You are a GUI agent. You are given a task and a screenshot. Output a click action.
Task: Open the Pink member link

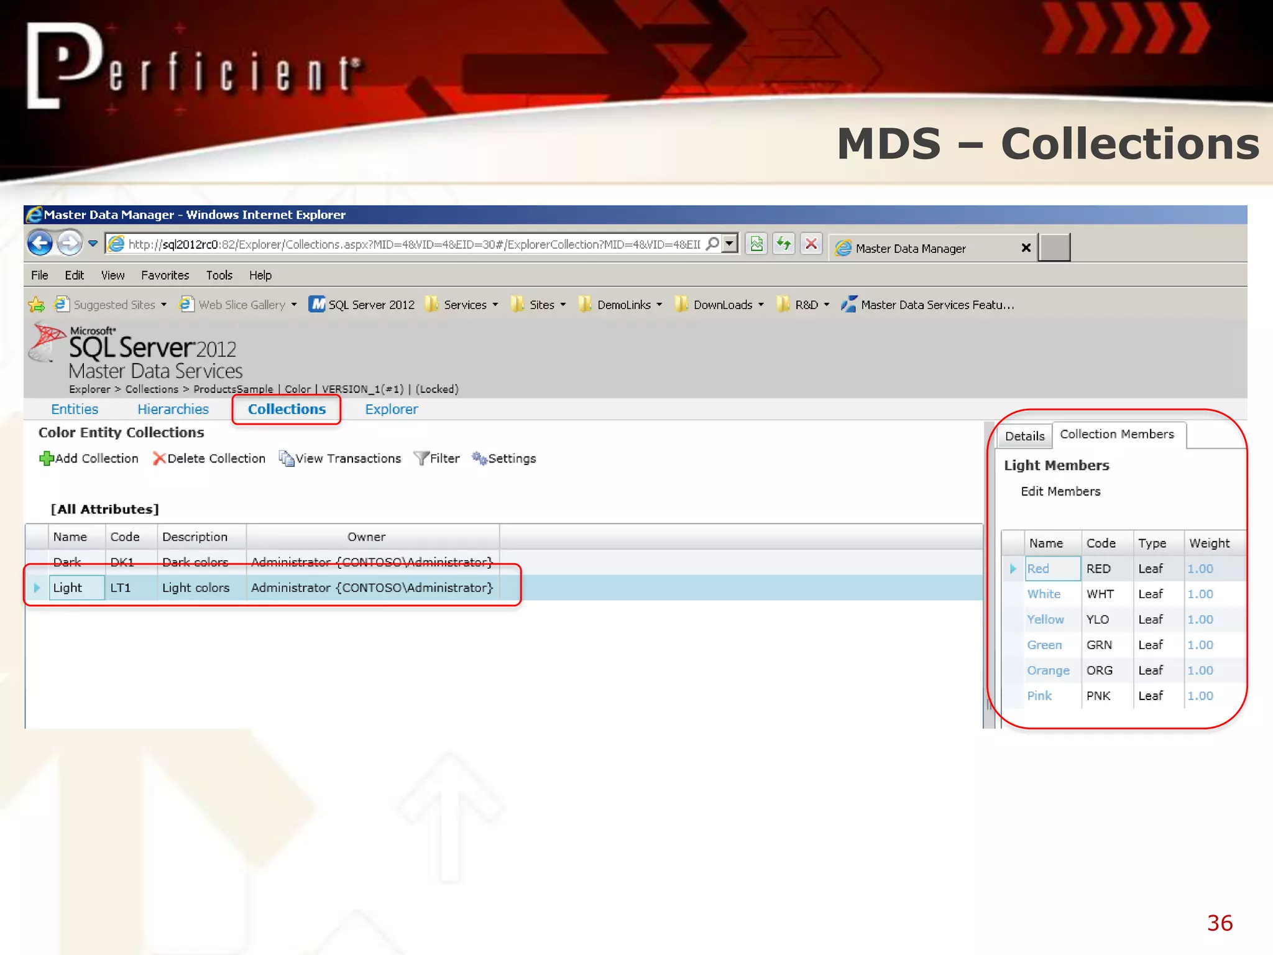(1039, 696)
